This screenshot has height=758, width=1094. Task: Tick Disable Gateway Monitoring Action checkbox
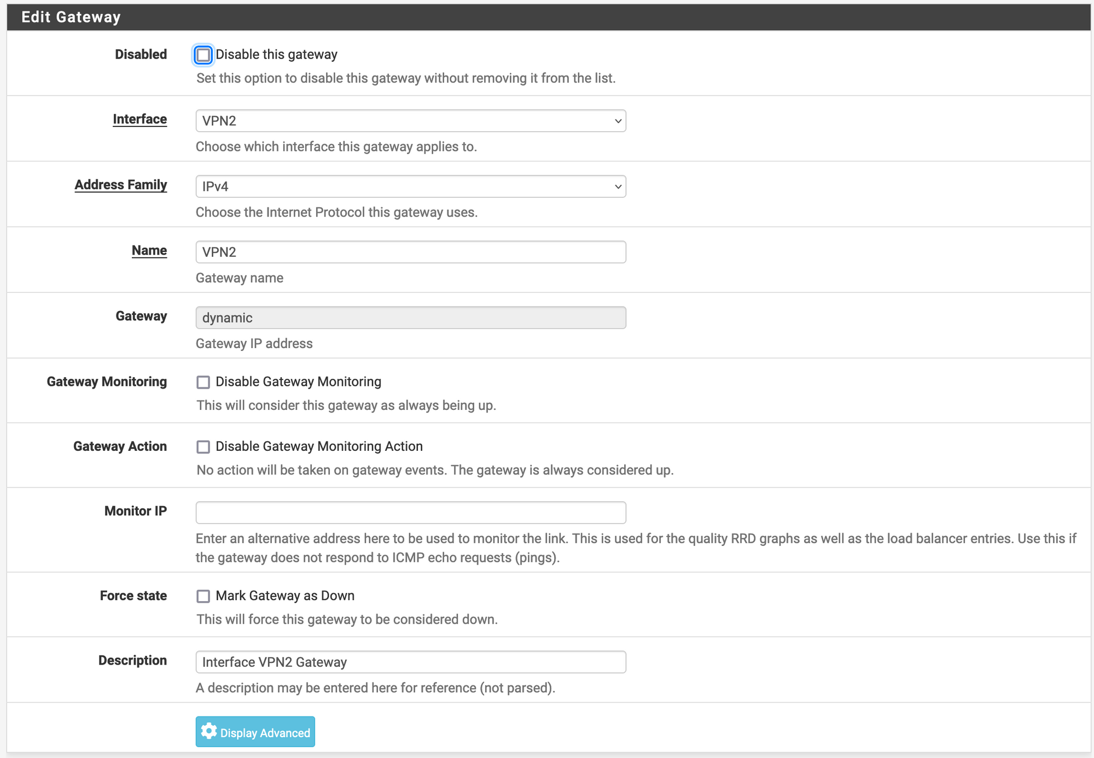tap(203, 447)
